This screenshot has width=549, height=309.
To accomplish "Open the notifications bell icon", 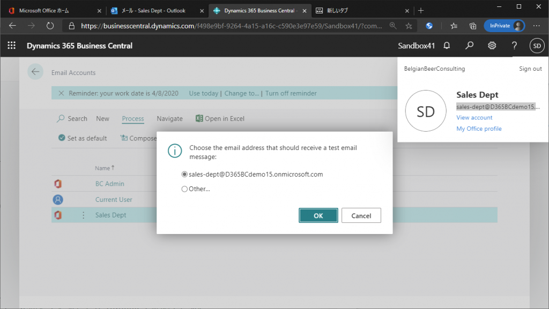I will (x=447, y=46).
